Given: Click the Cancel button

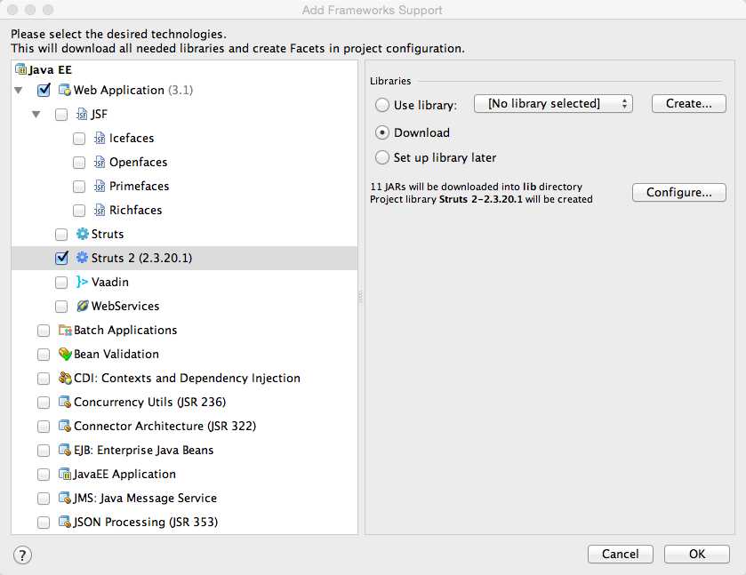Looking at the screenshot, I should point(621,554).
